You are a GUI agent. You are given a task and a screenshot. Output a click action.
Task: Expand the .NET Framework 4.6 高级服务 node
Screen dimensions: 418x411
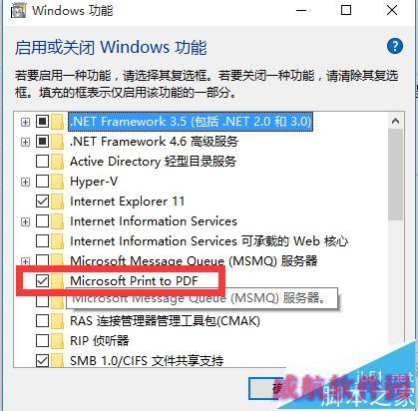pyautogui.click(x=25, y=142)
